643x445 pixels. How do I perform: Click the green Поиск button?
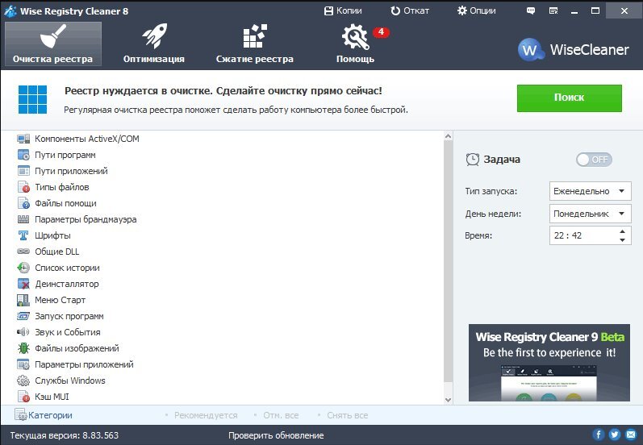point(570,98)
